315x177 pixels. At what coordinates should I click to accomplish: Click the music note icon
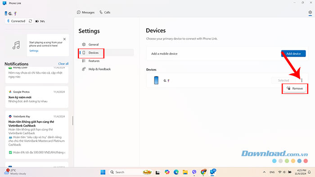point(16,45)
